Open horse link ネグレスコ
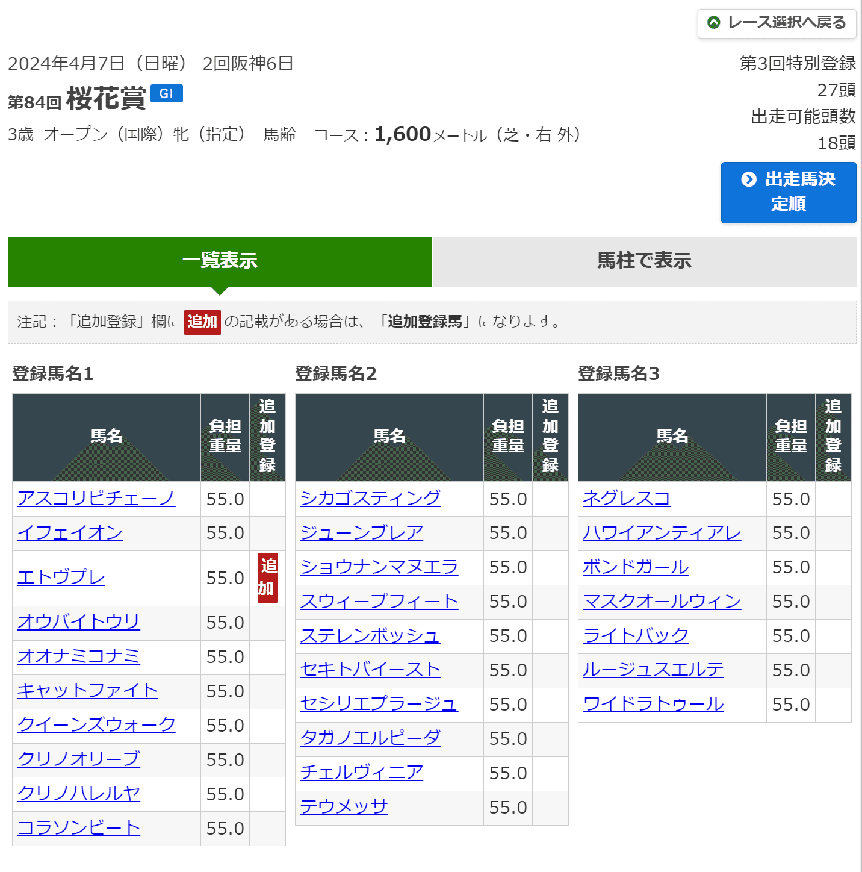The width and height of the screenshot is (862, 872). click(627, 499)
